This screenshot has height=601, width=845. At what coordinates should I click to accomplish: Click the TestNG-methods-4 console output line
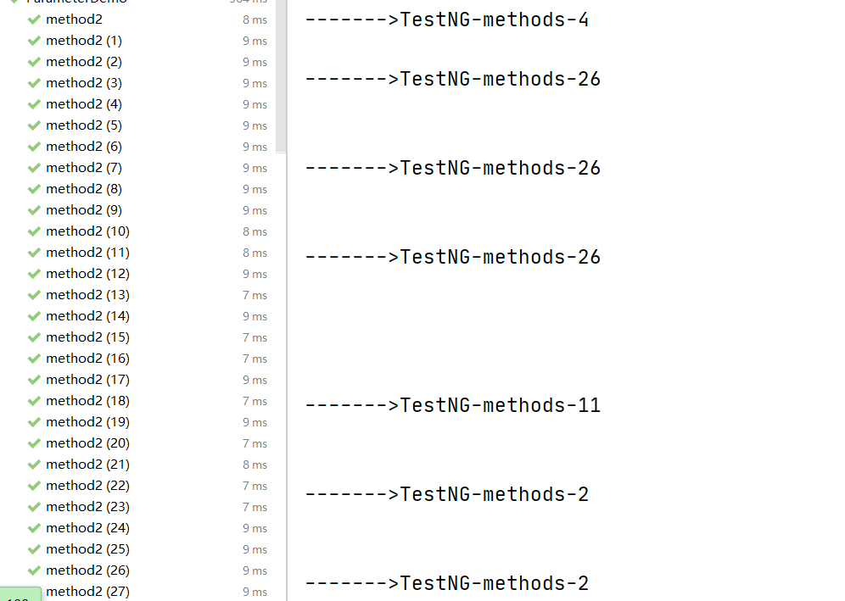click(446, 20)
